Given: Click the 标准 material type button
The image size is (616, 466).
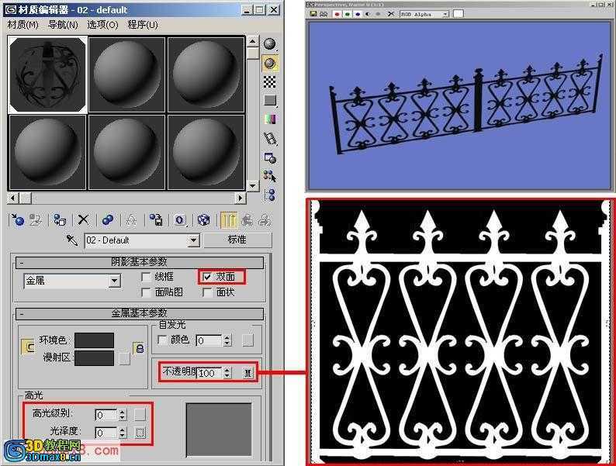Looking at the screenshot, I should point(237,240).
